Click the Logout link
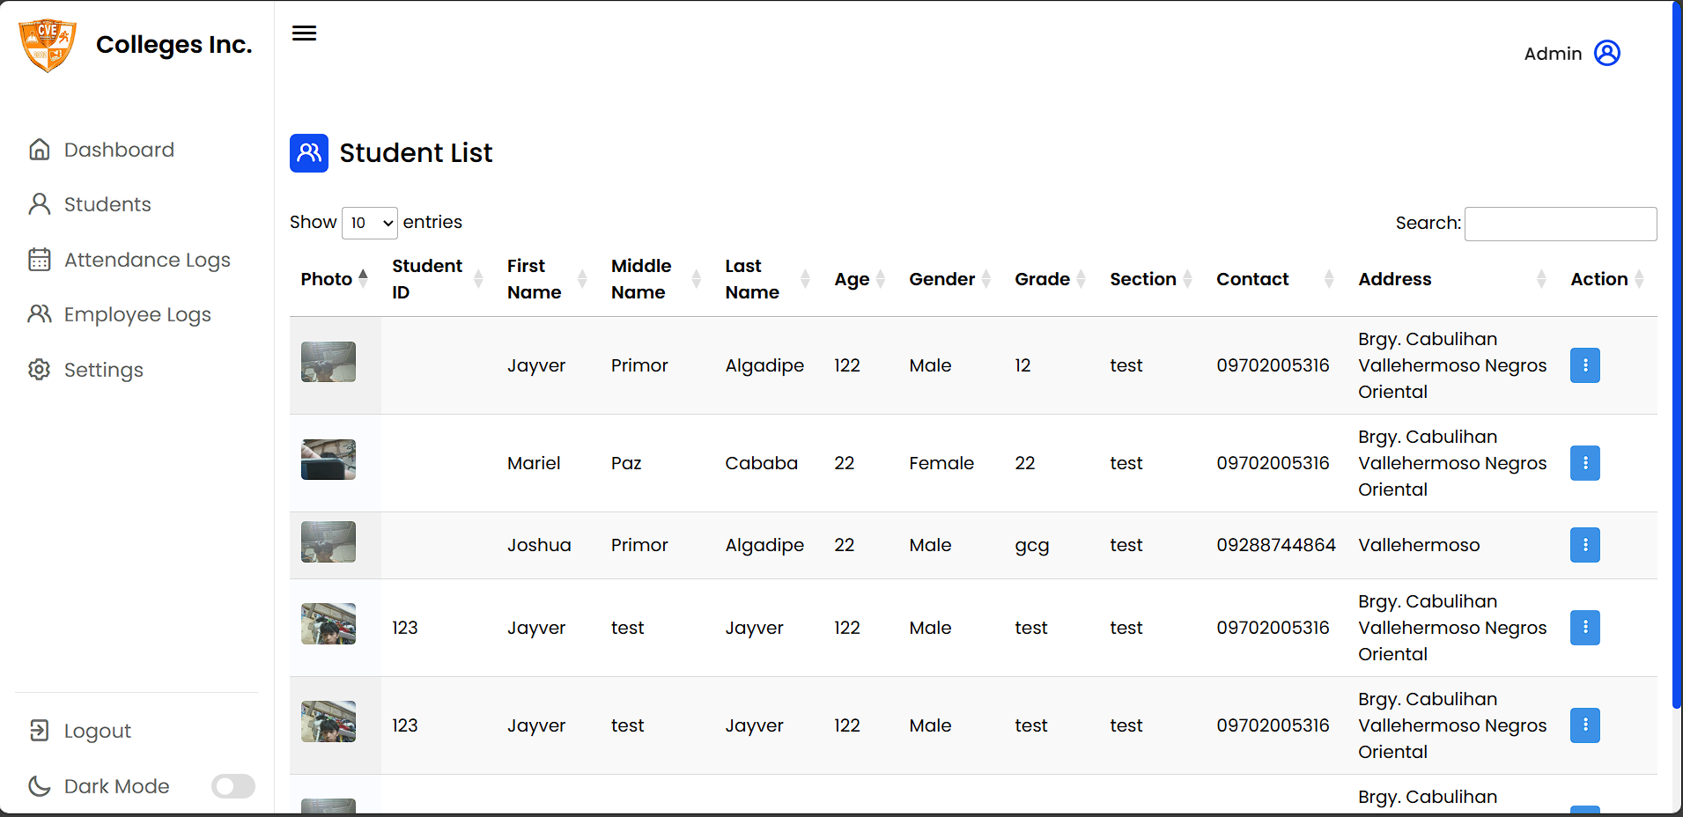The width and height of the screenshot is (1683, 817). coord(97,731)
